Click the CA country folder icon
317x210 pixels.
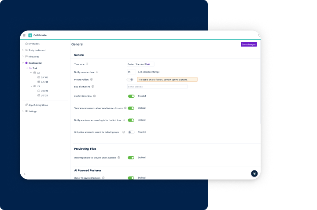tap(35, 73)
